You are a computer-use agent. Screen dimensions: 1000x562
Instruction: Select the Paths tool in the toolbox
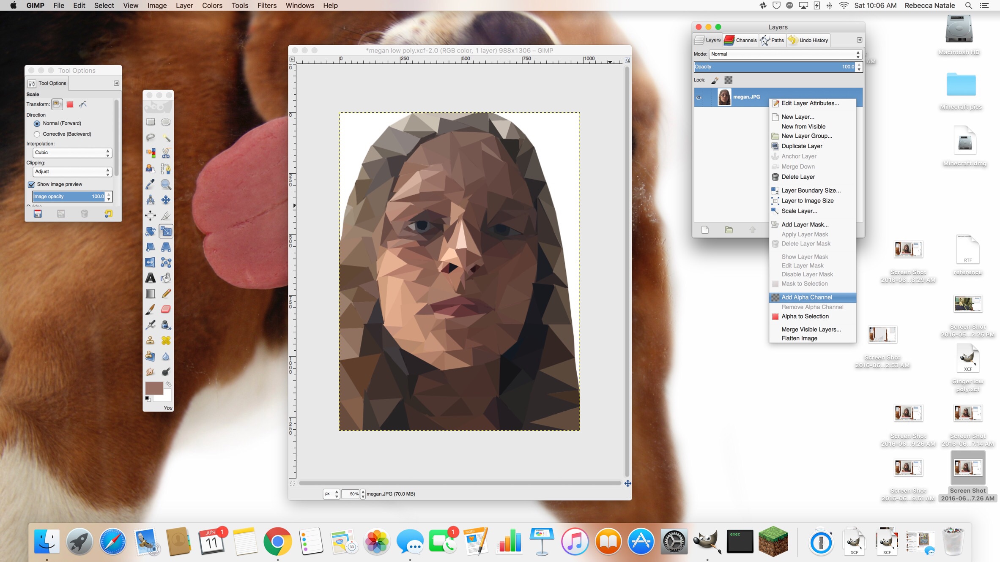tap(166, 169)
